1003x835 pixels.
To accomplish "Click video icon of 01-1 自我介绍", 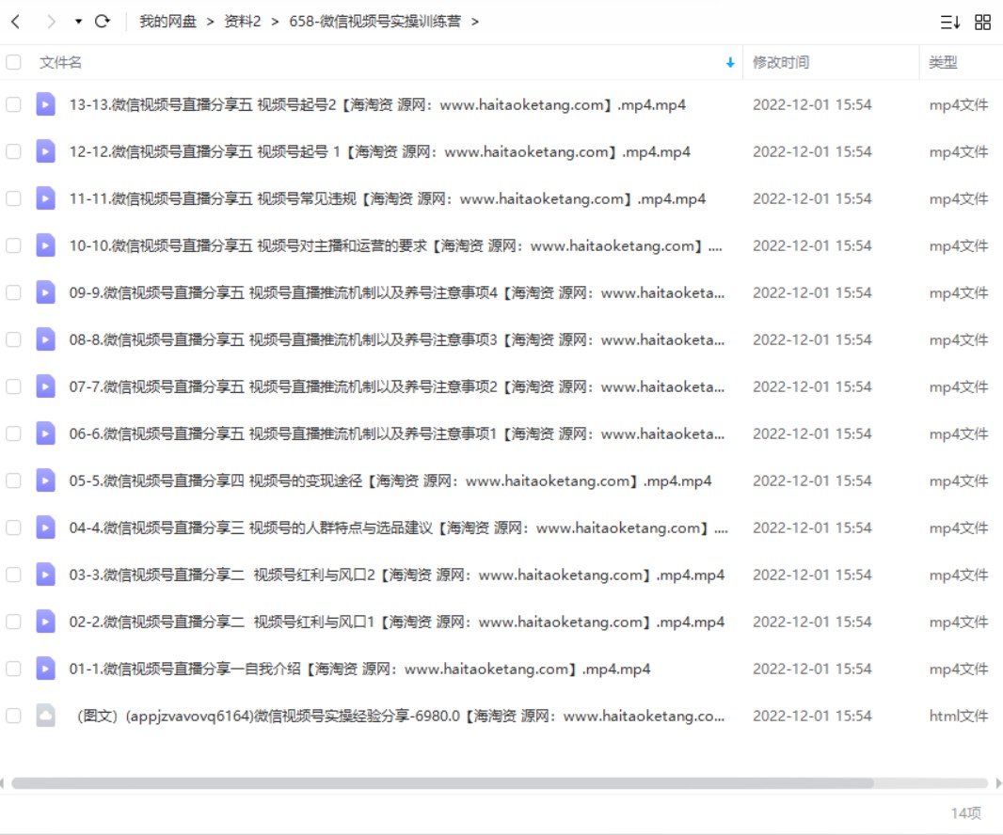I will [45, 669].
